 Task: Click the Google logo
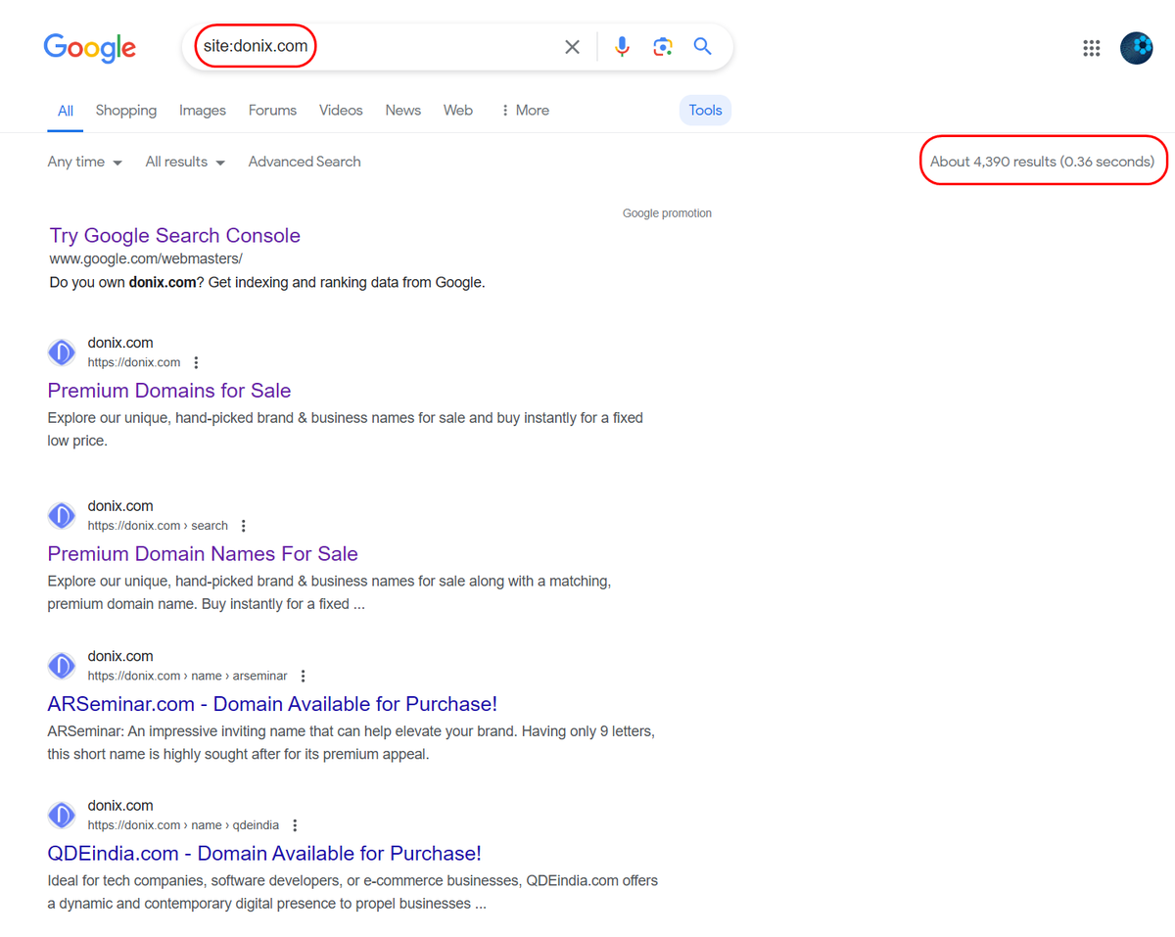(x=89, y=47)
